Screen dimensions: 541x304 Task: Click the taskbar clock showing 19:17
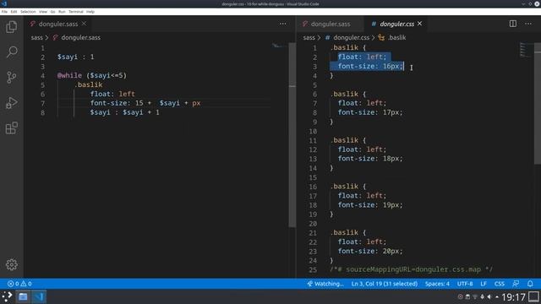pyautogui.click(x=513, y=296)
